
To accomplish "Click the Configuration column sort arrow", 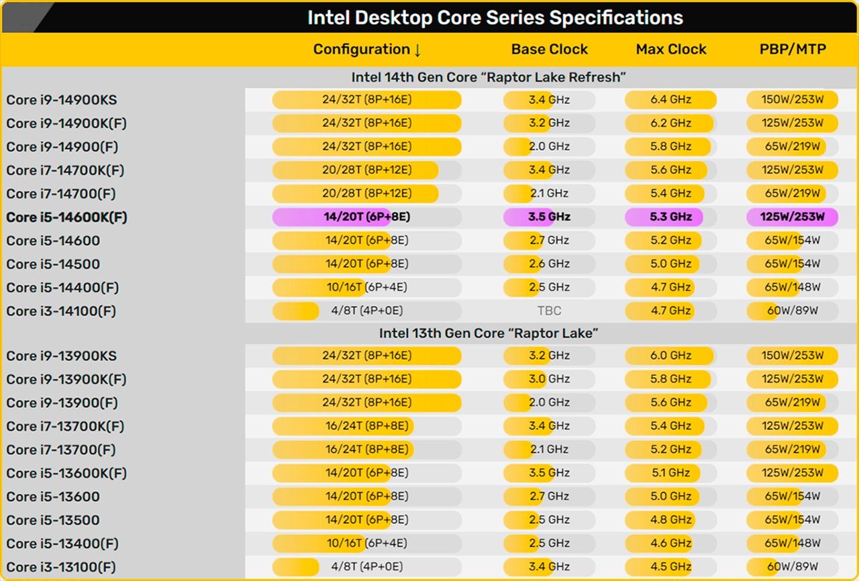I will pyautogui.click(x=417, y=50).
